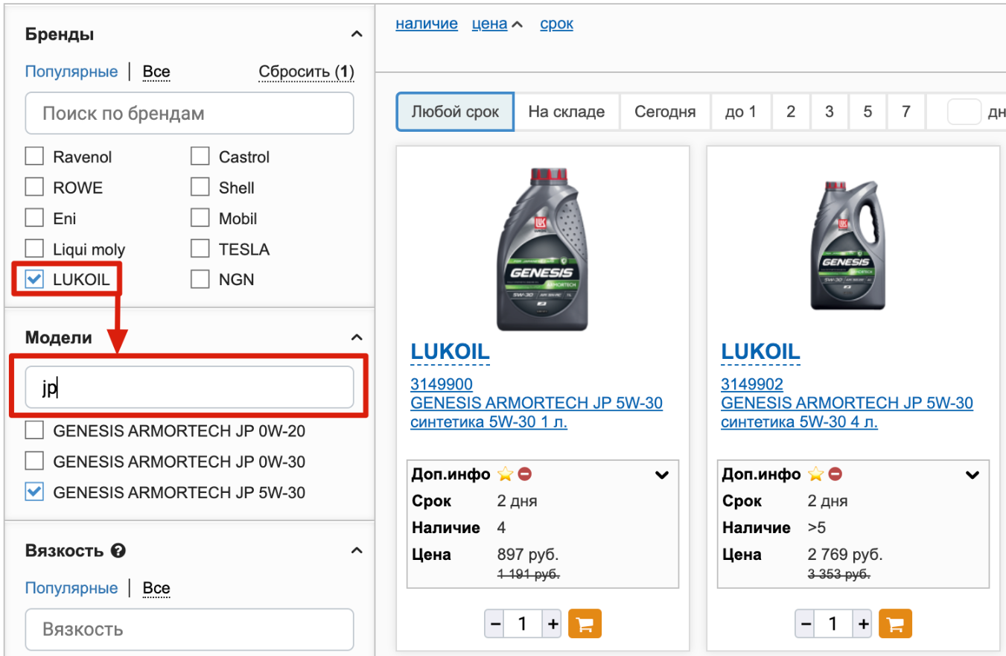Open the 1 л. LUKOIL Genesis product image
The width and height of the screenshot is (1006, 656).
pyautogui.click(x=543, y=249)
